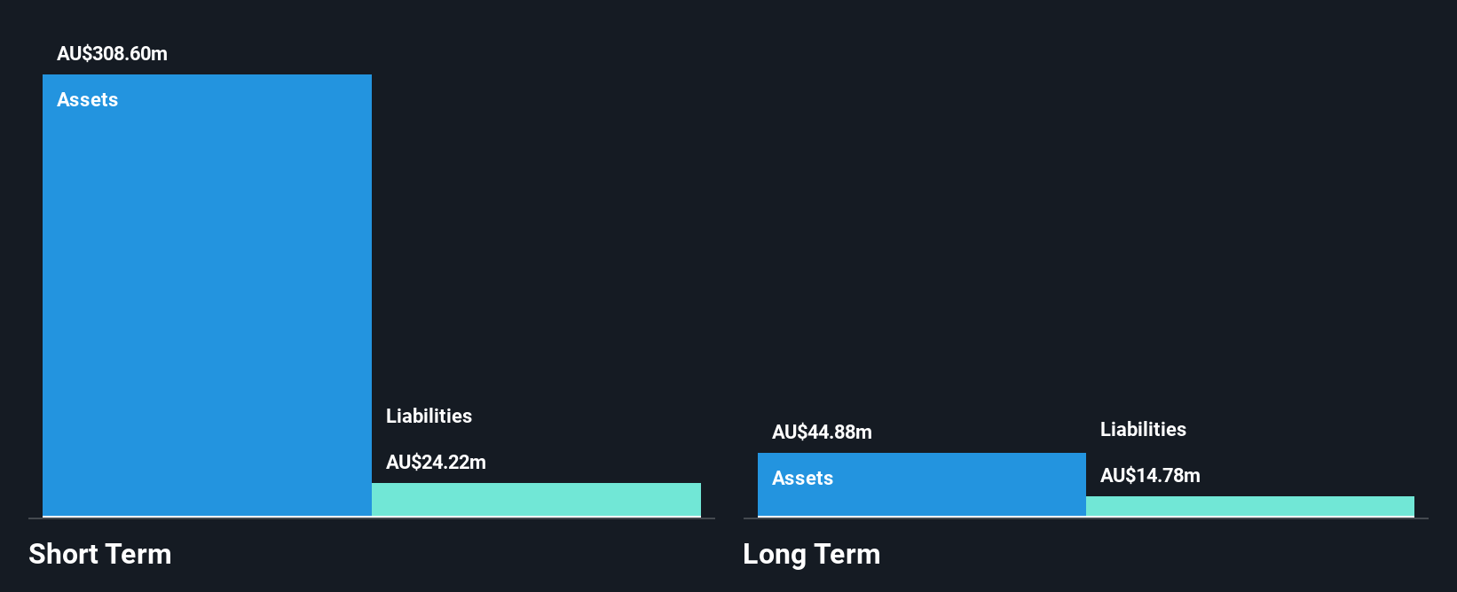The width and height of the screenshot is (1457, 592).
Task: Click the Assets label in Long Term bar
Action: pyautogui.click(x=802, y=478)
